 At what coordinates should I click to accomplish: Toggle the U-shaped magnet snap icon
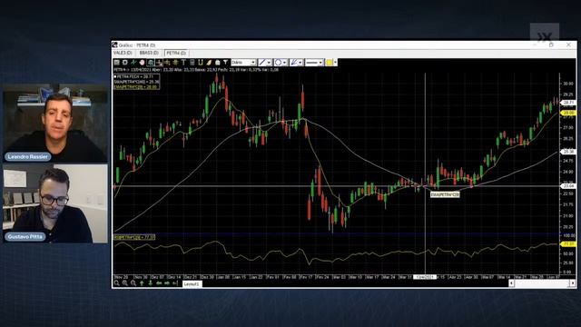point(200,63)
